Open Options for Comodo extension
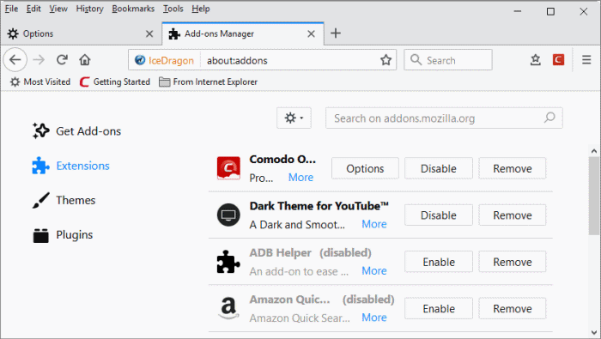The width and height of the screenshot is (601, 339). (x=365, y=168)
